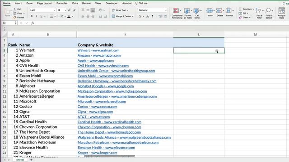The height and width of the screenshot is (162, 289).
Task: Toggle Italic formatting
Action: 37,16
